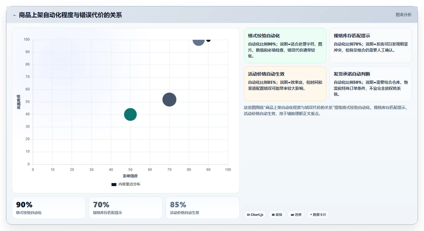Click the text 自动化比例90% in the green card
The height and width of the screenshot is (231, 424).
pyautogui.click(x=262, y=44)
